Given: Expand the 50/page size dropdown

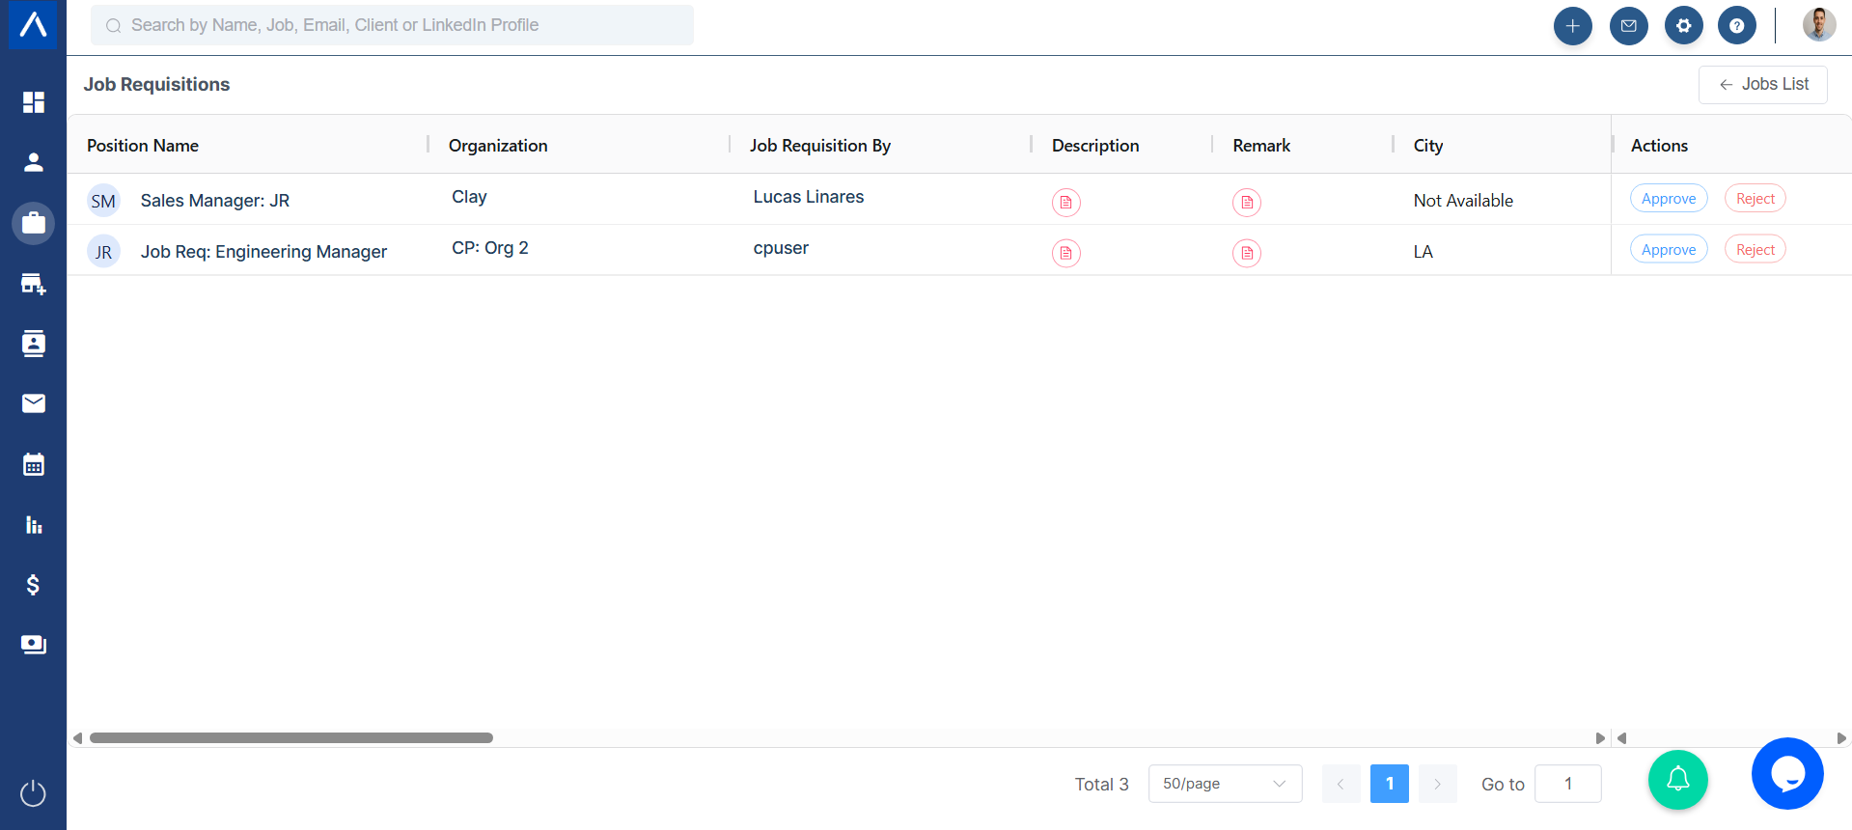Looking at the screenshot, I should tap(1225, 784).
